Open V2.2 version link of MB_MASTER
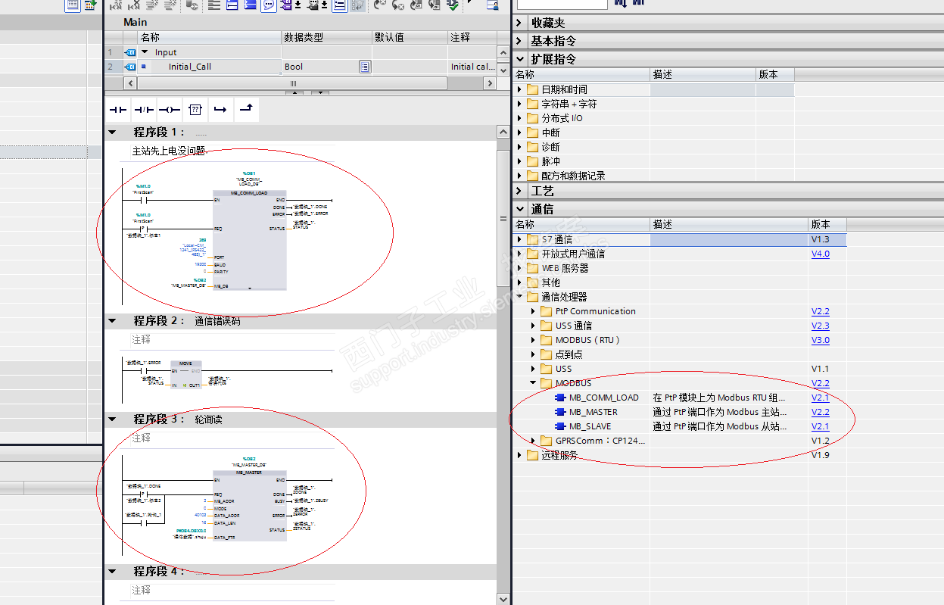Image resolution: width=944 pixels, height=605 pixels. tap(821, 412)
